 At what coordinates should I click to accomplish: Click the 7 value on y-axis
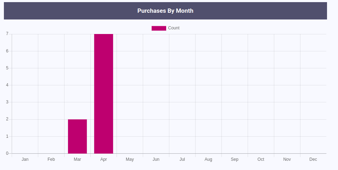(x=7, y=34)
